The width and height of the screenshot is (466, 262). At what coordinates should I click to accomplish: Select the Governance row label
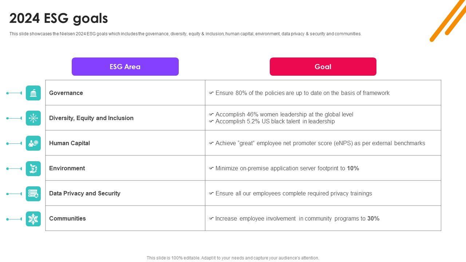66,93
